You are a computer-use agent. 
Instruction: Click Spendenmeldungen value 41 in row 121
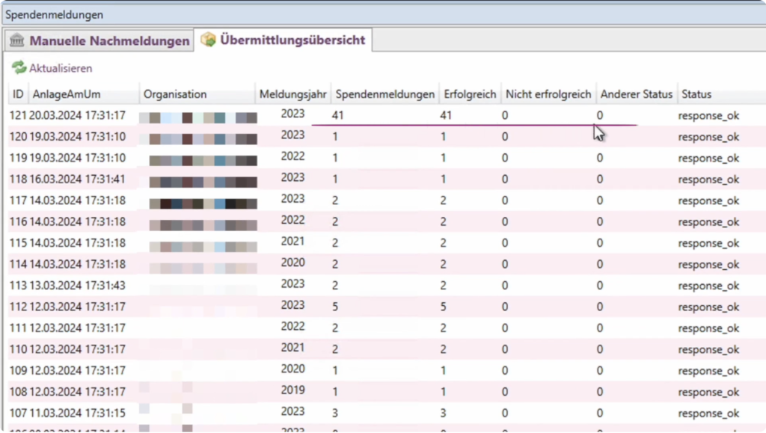click(x=337, y=115)
